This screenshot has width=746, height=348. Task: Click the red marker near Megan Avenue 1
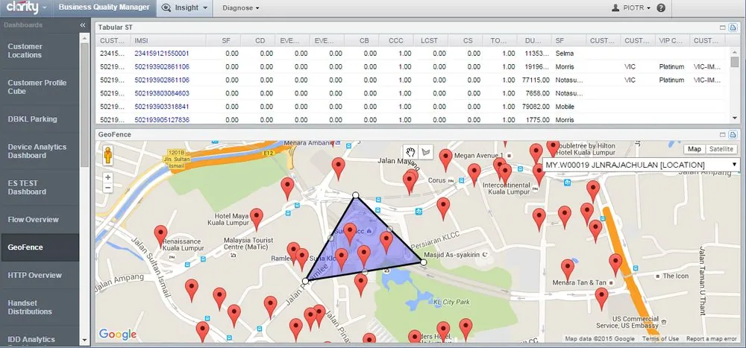coord(446,159)
